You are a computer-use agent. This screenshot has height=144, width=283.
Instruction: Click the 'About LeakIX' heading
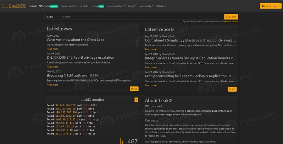pyautogui.click(x=159, y=100)
